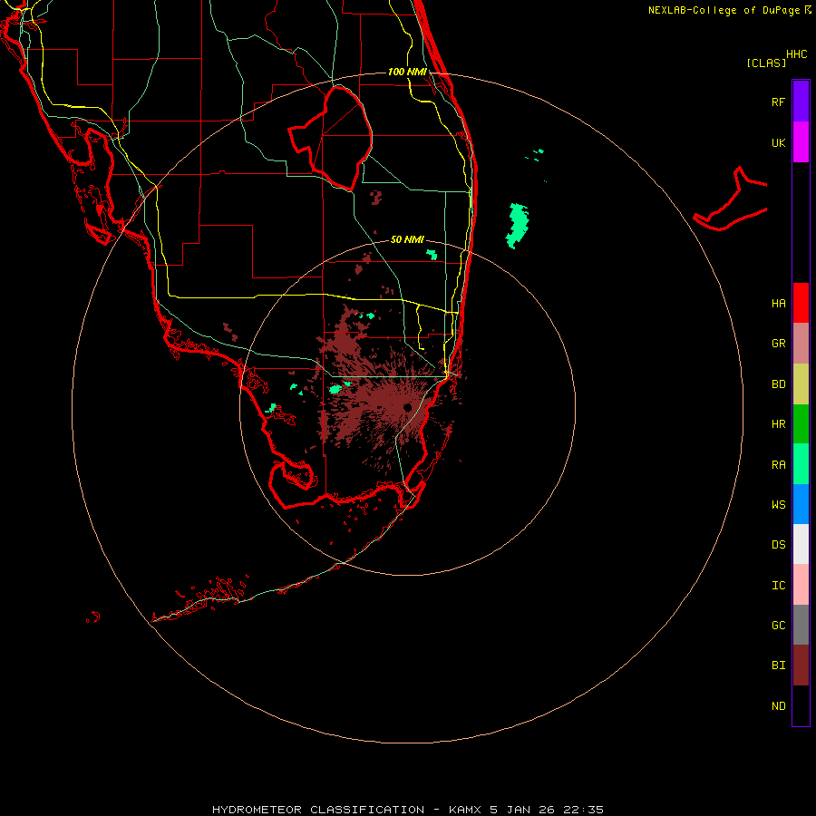Viewport: 816px width, 816px height.
Task: Click the BD legend label
Action: (778, 384)
